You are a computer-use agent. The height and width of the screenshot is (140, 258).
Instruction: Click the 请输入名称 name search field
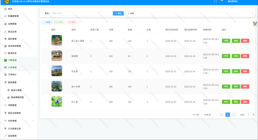tap(81, 14)
